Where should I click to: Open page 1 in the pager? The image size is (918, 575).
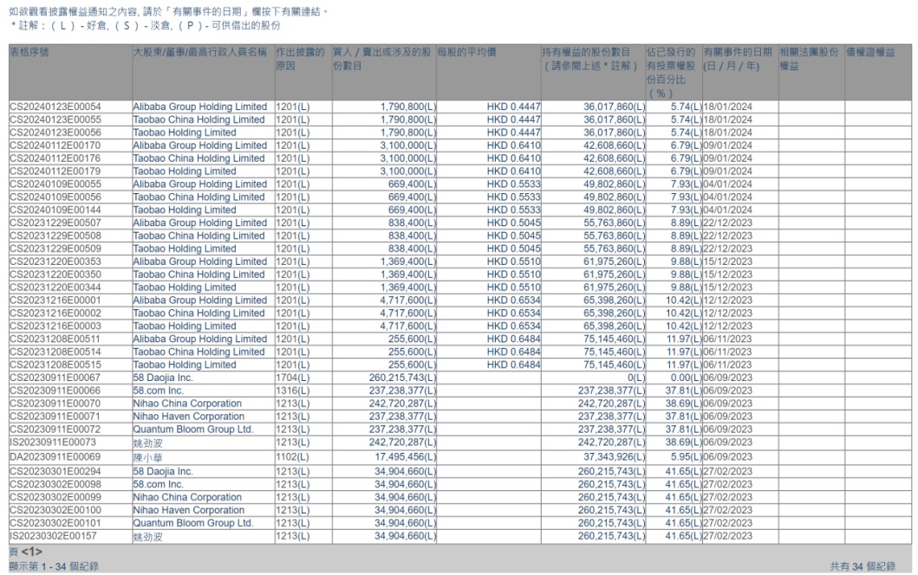tap(31, 552)
